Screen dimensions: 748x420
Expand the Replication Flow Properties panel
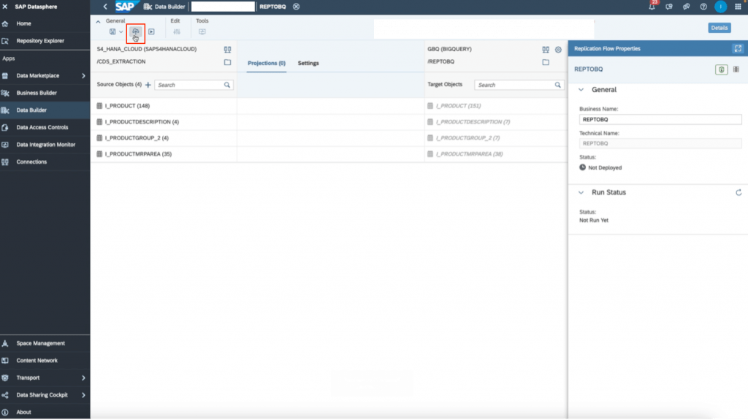pyautogui.click(x=738, y=49)
